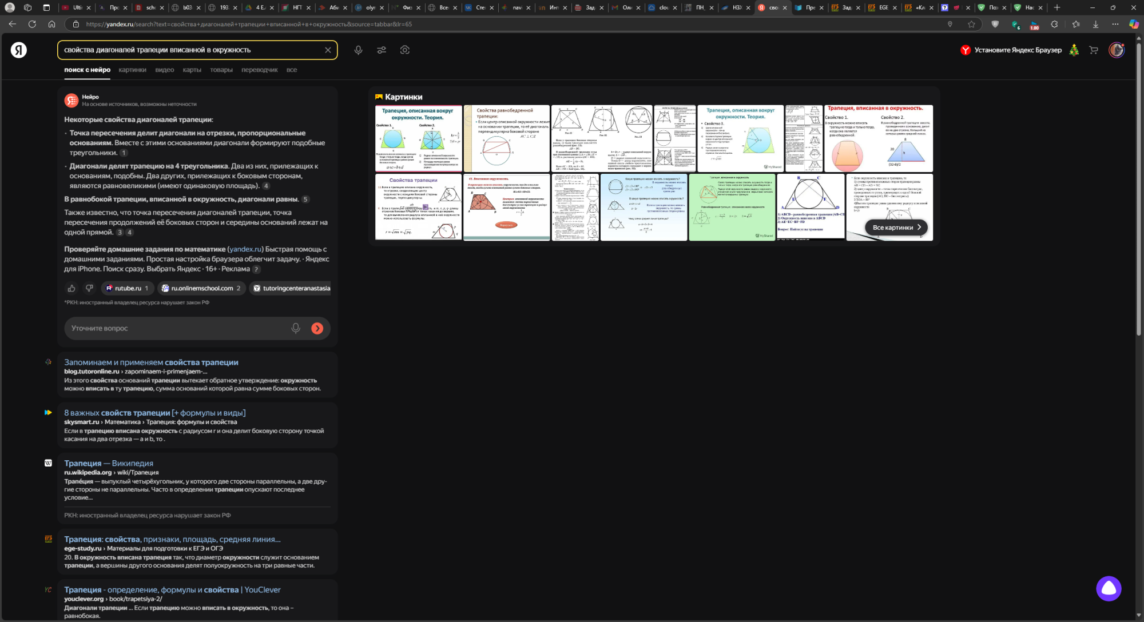Open the green Равнобедренная трапеция thumbnail
Image resolution: width=1144 pixels, height=622 pixels.
(732, 207)
